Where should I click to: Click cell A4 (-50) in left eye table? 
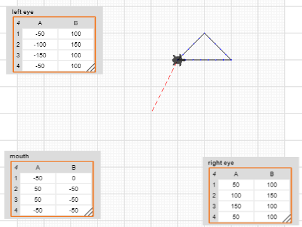40,66
